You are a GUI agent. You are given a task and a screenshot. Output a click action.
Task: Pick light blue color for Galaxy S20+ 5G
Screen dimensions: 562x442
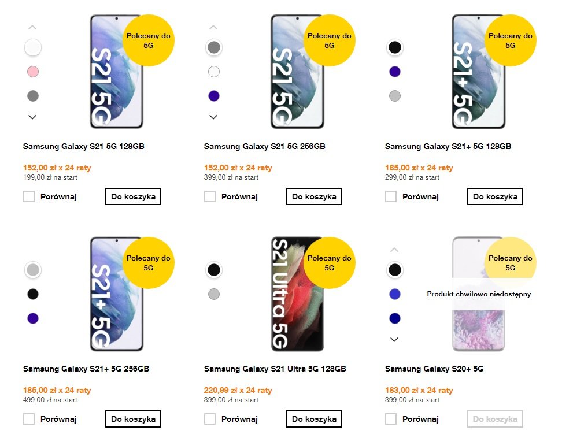coord(395,294)
